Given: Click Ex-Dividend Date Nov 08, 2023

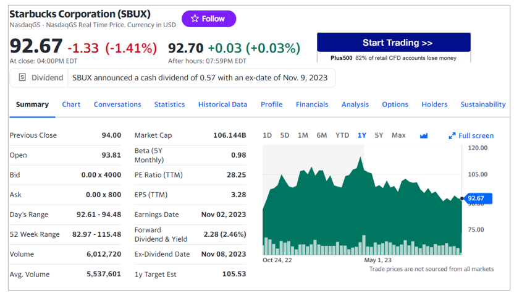Looking at the screenshot, I should coord(224,254).
